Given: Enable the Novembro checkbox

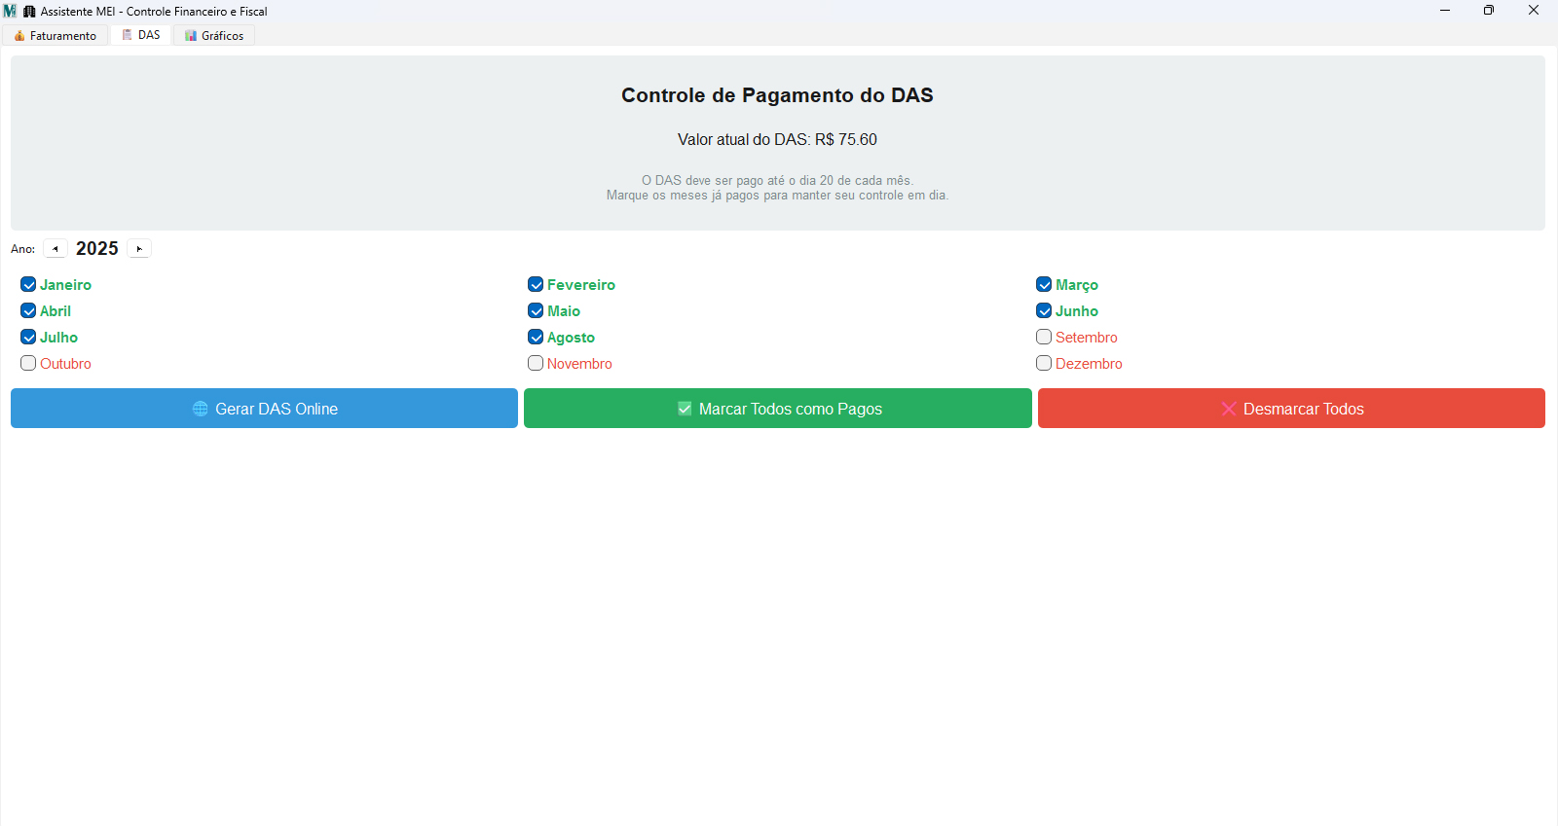Looking at the screenshot, I should [x=536, y=364].
